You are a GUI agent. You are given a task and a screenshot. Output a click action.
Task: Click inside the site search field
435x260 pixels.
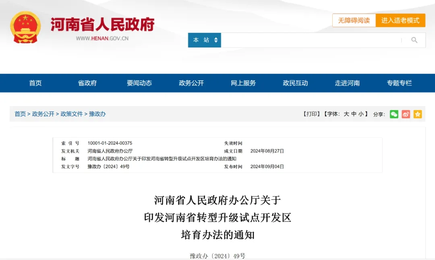pos(310,40)
